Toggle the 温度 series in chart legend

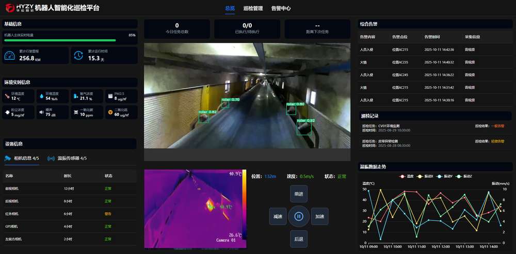click(407, 177)
